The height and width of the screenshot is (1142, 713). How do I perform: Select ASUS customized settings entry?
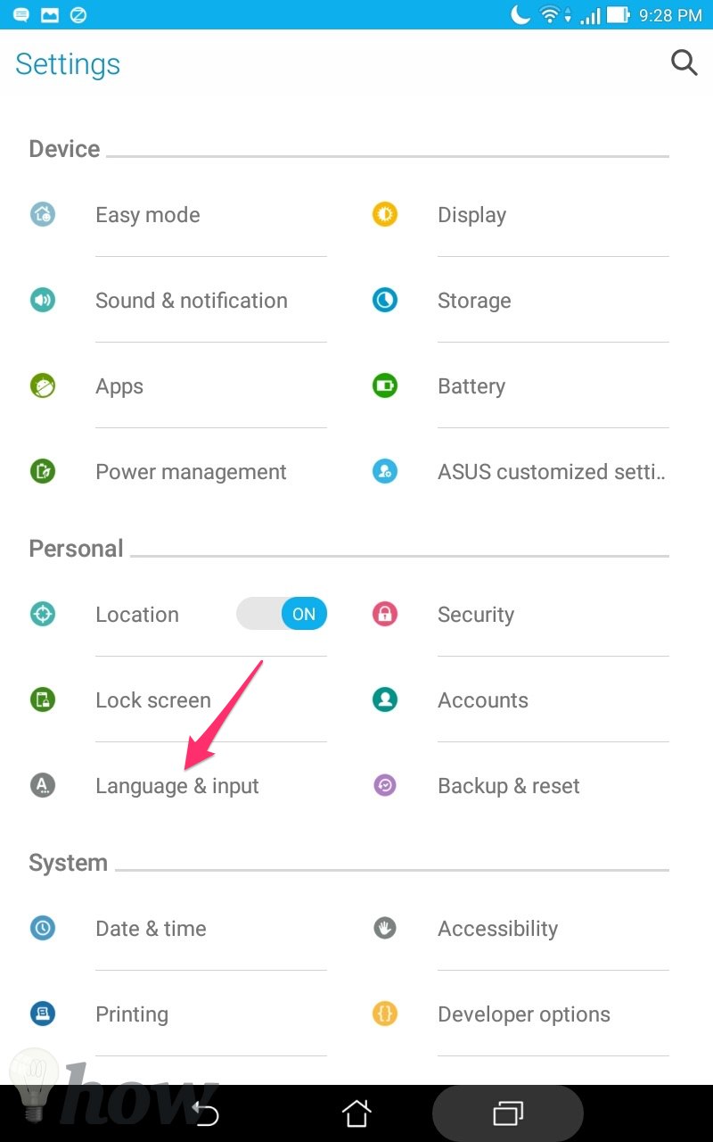click(x=552, y=472)
